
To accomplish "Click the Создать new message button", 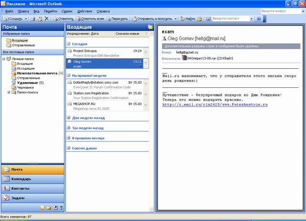I will (13, 19).
